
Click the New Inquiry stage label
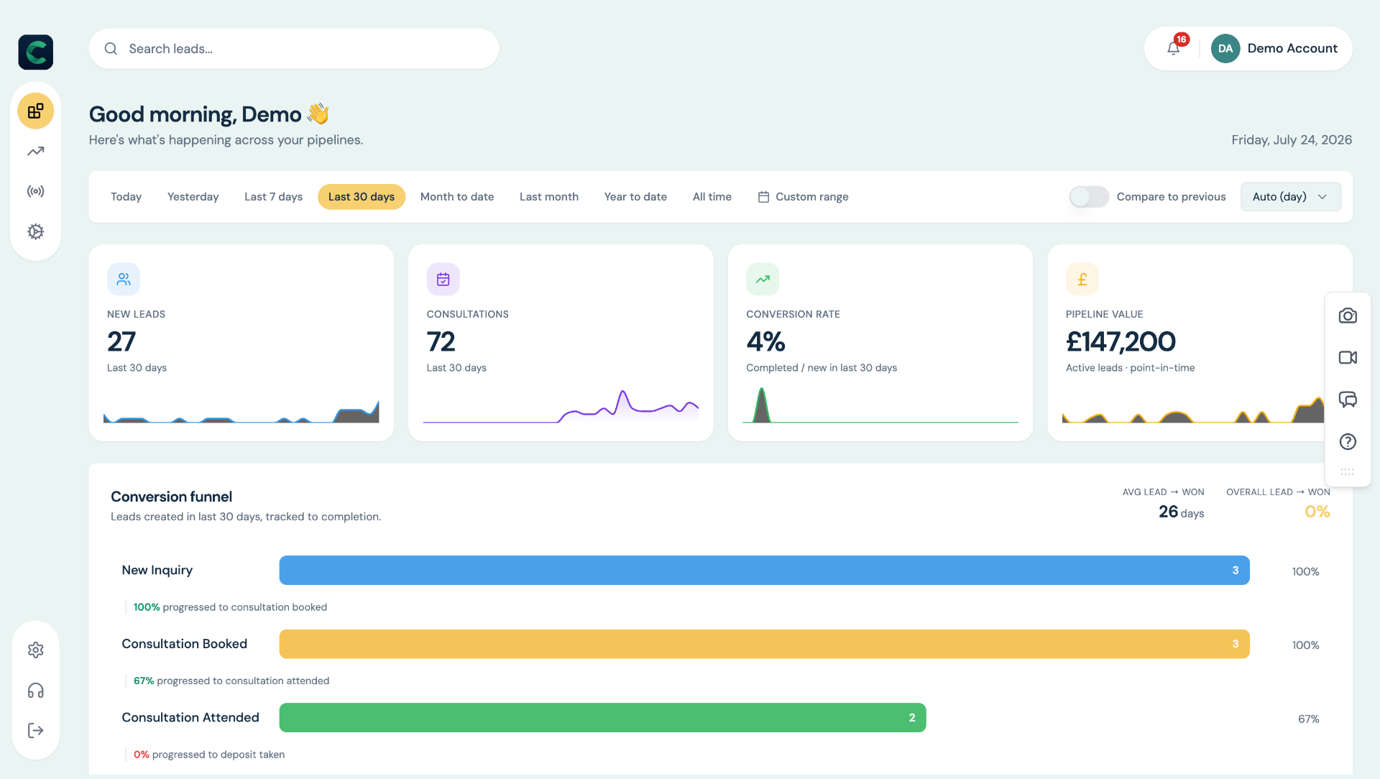point(157,570)
